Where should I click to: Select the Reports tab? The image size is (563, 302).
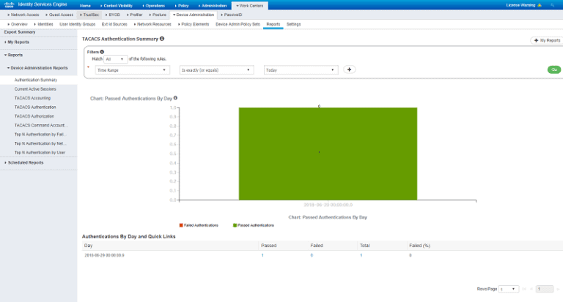pyautogui.click(x=273, y=24)
